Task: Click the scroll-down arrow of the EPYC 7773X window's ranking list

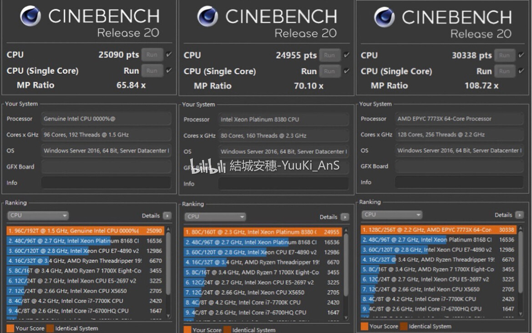Action: 521,314
